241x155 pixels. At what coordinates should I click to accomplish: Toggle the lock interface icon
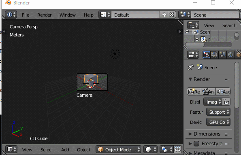coord(226,102)
